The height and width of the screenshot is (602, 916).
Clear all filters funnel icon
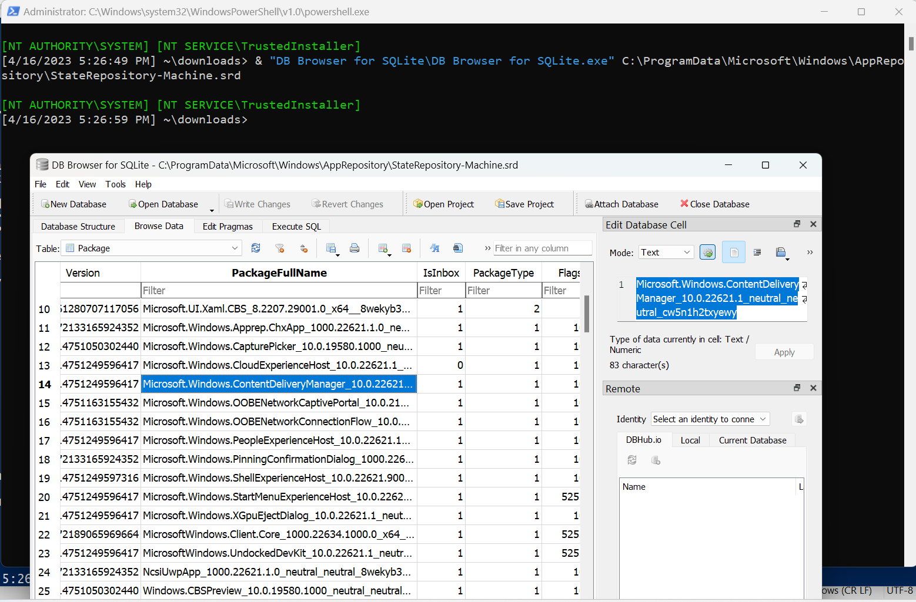(x=280, y=248)
